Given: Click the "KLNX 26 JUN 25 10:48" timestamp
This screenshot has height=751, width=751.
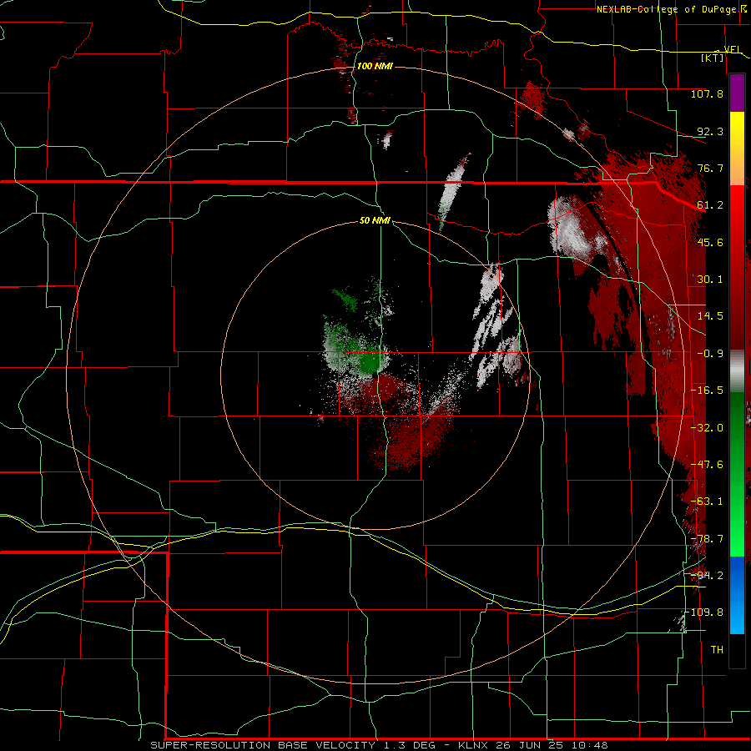Looking at the screenshot, I should 533,745.
